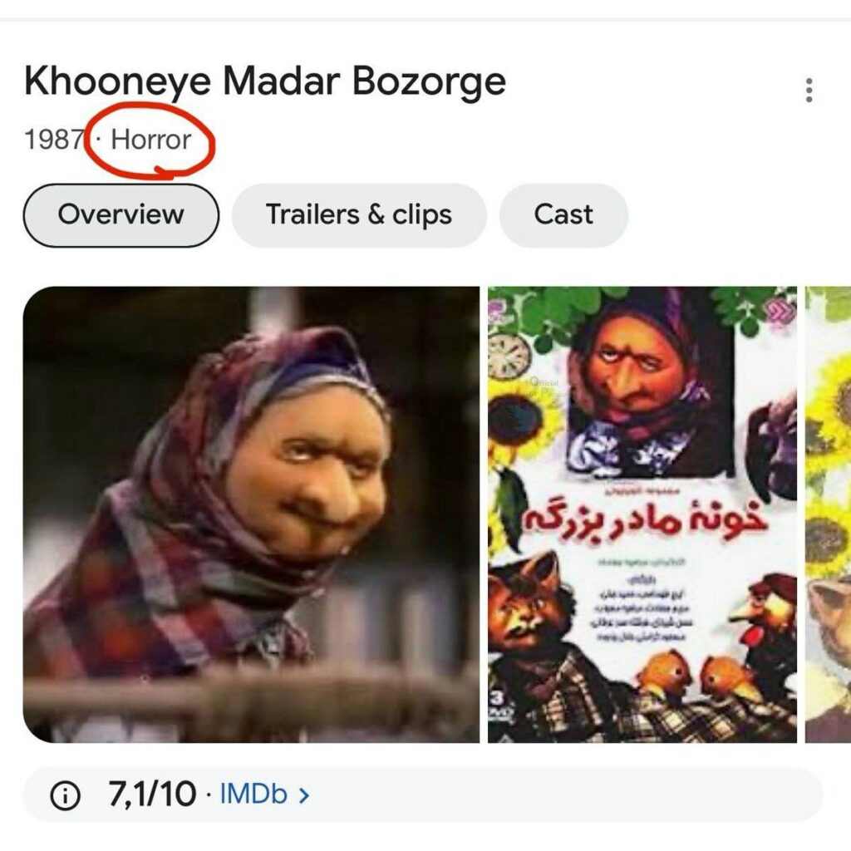Open the partially visible sunflower image at right edge
This screenshot has height=851, width=851.
click(x=829, y=514)
